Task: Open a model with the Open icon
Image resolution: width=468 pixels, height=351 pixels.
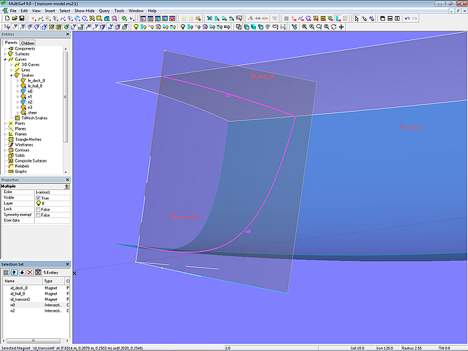Action: point(13,19)
